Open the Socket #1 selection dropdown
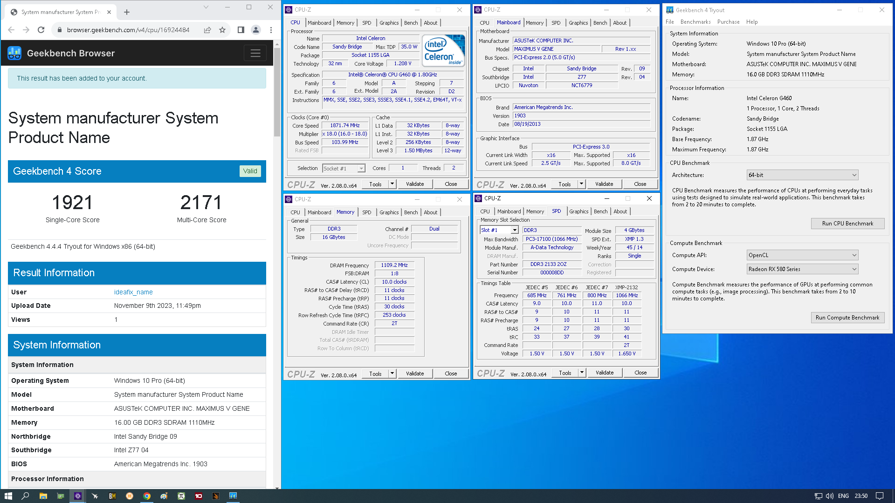The image size is (895, 503). tap(344, 169)
